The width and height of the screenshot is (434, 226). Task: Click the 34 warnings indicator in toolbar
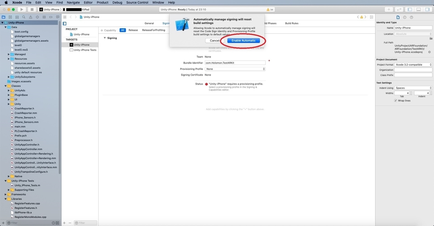(270, 9)
